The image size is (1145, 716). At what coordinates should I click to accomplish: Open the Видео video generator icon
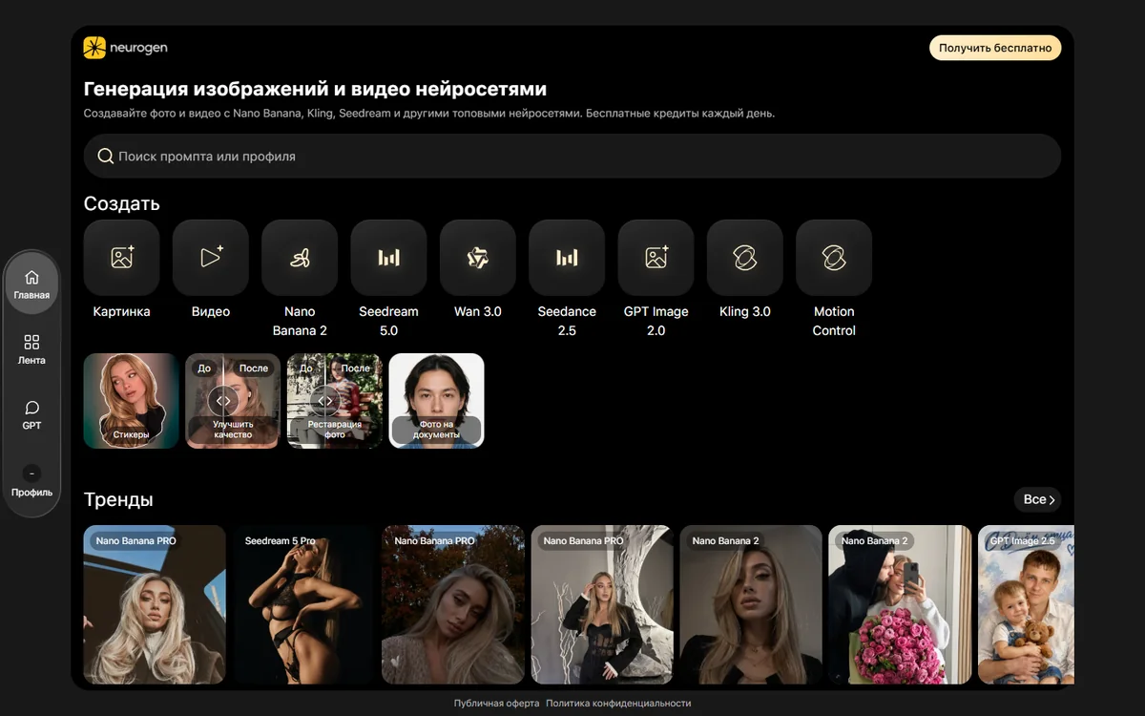click(211, 258)
